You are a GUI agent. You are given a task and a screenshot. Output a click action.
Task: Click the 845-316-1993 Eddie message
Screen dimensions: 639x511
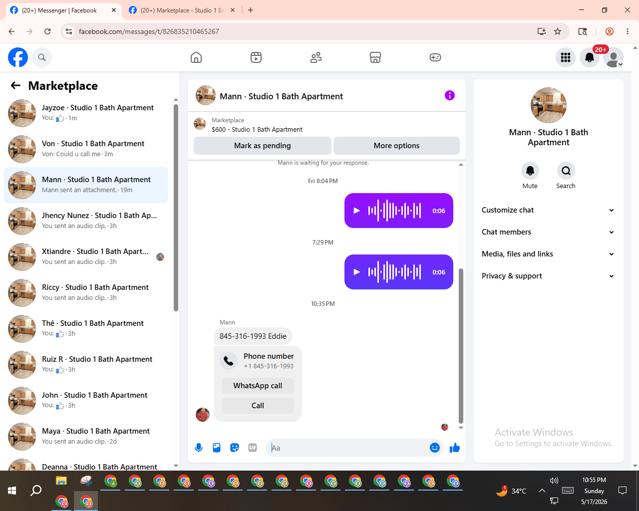tap(253, 336)
